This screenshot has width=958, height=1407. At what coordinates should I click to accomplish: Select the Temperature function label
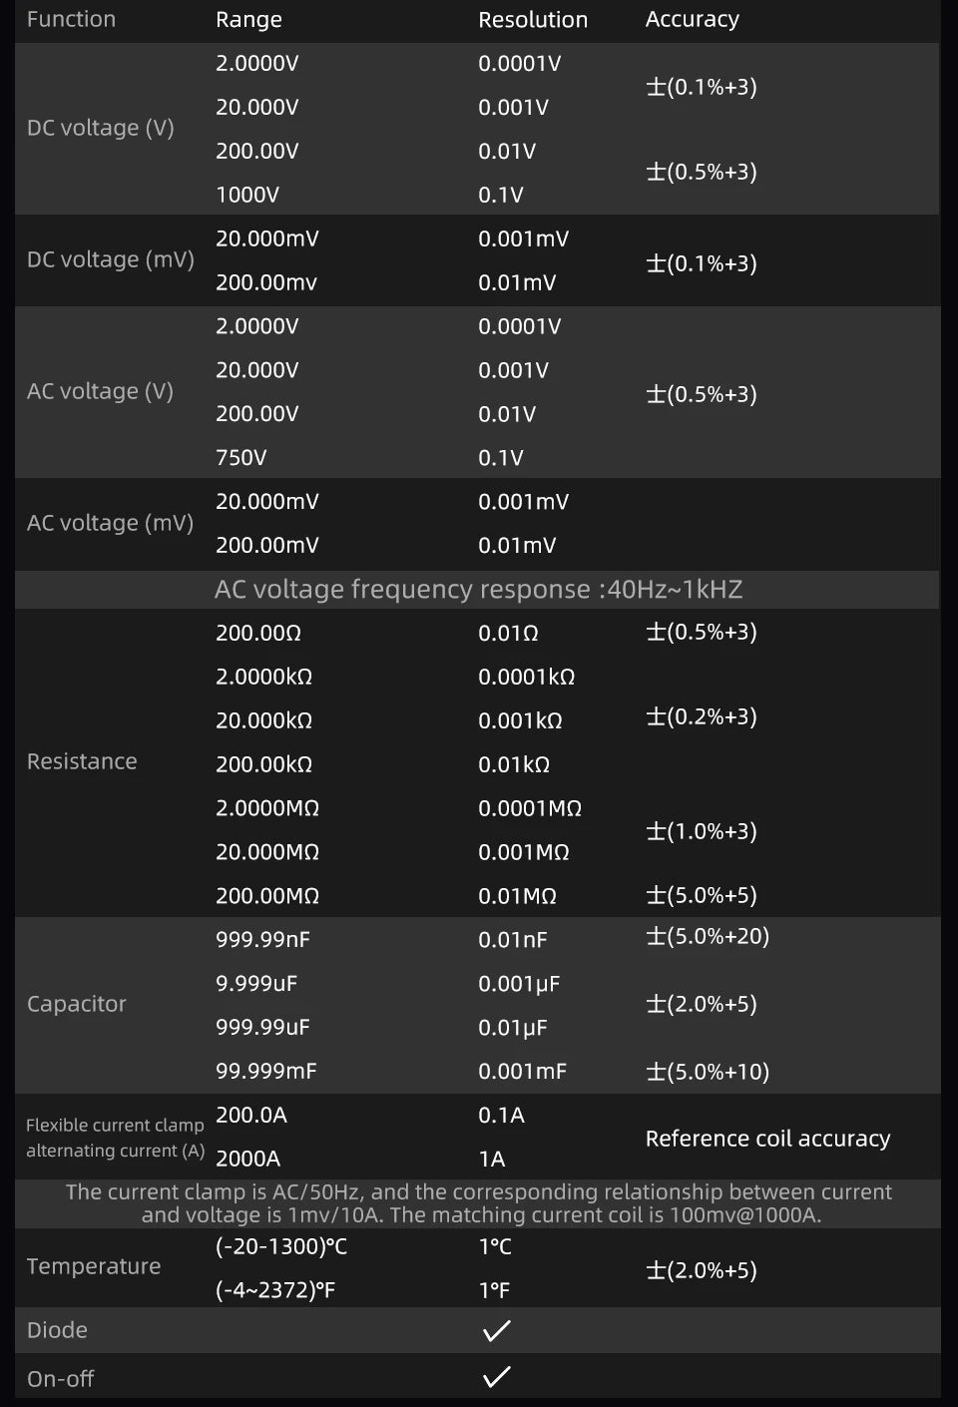click(94, 1266)
